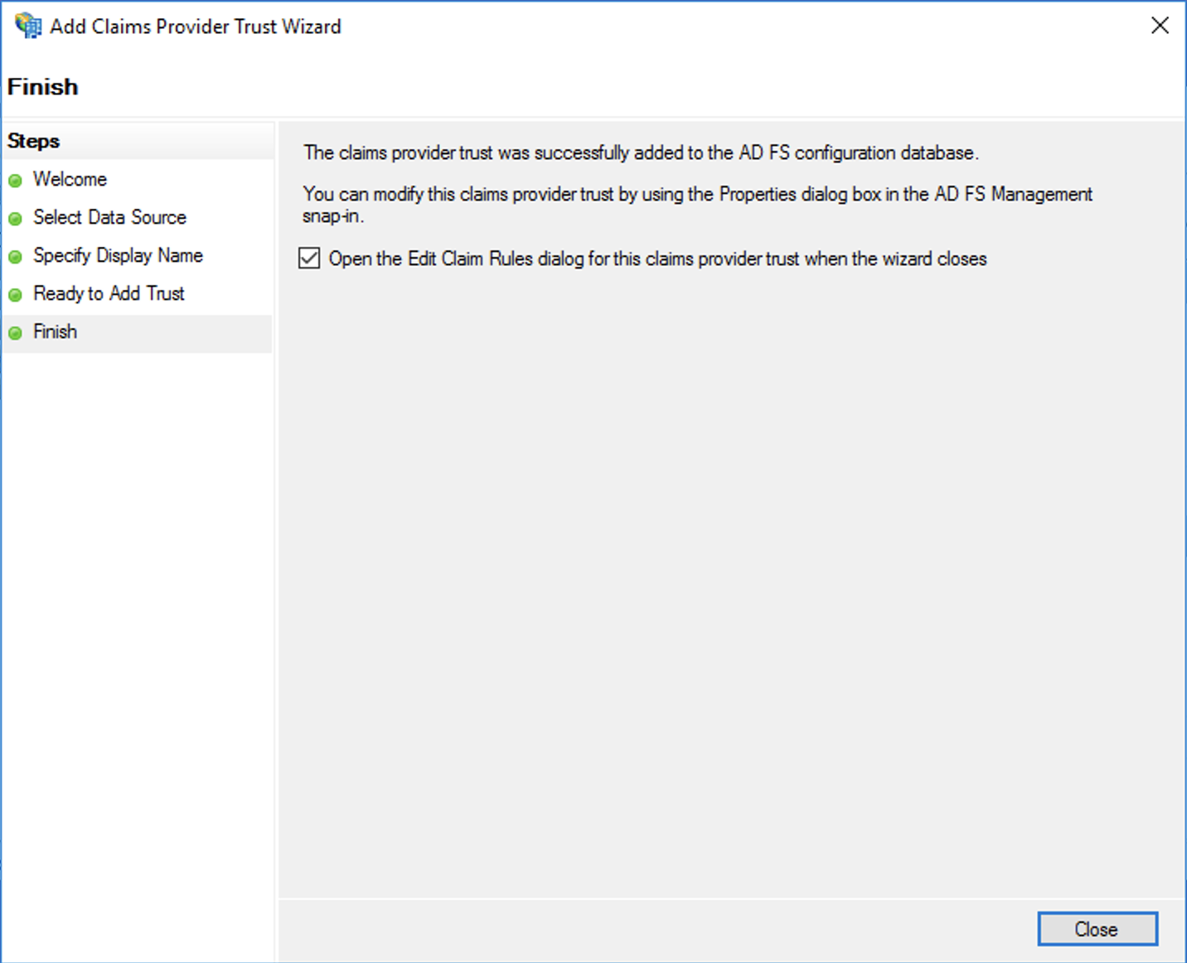Viewport: 1187px width, 963px height.
Task: Select the Welcome step in sidebar
Action: click(x=70, y=179)
